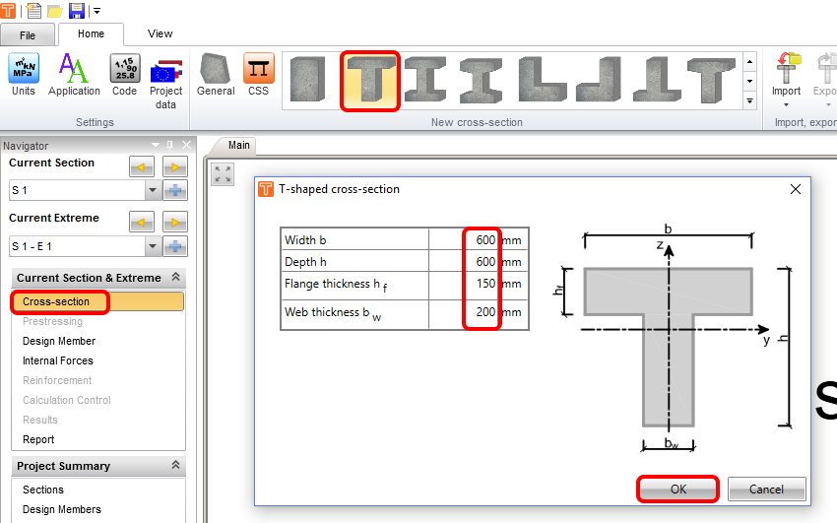Select the L-shaped cross-section
Image resolution: width=837 pixels, height=523 pixels.
pos(542,80)
